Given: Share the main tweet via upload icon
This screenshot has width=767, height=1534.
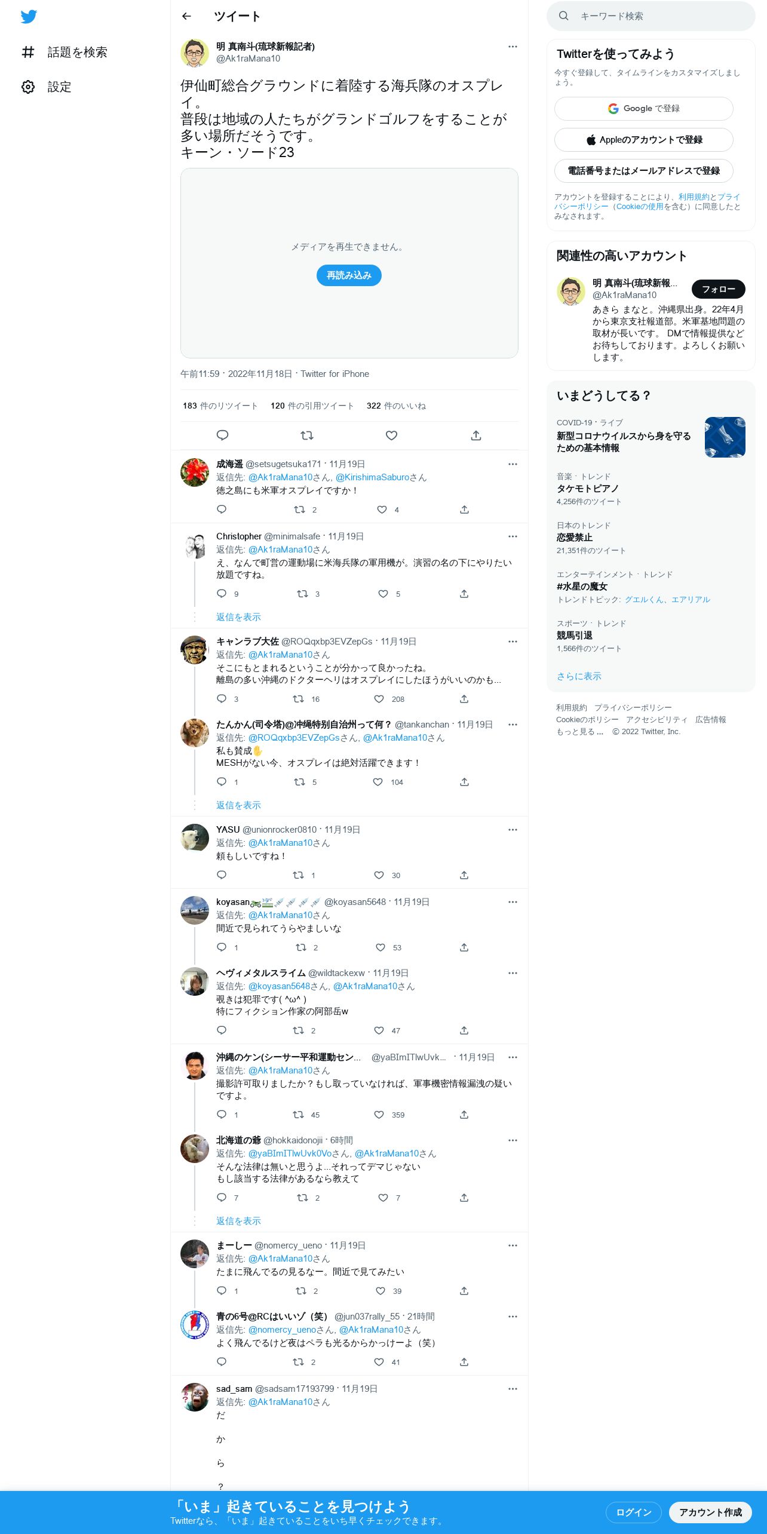Looking at the screenshot, I should coord(476,435).
